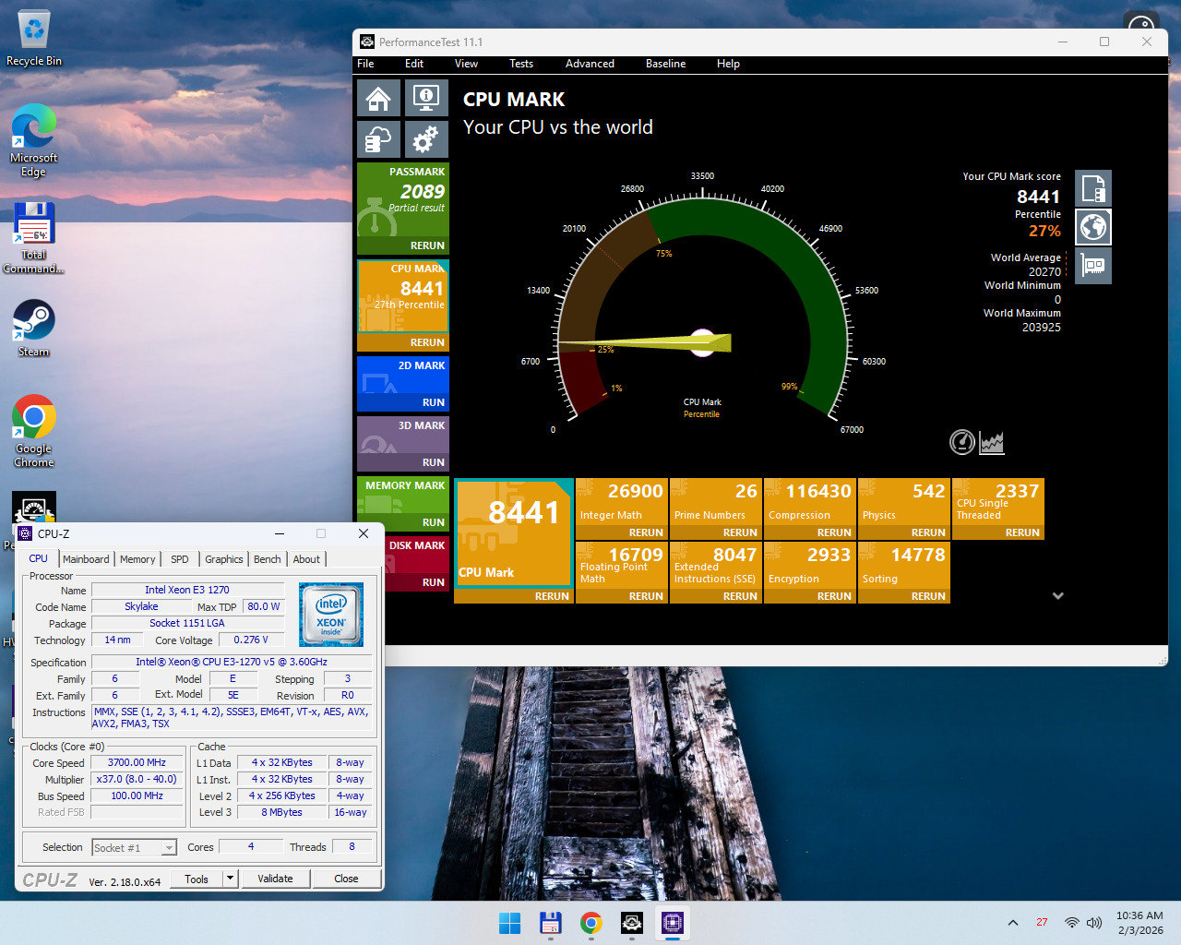This screenshot has width=1181, height=945.
Task: Rerun the Extended Instructions (SSE) test
Action: 740,596
